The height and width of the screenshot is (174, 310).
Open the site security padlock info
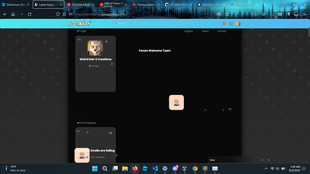coord(64,14)
